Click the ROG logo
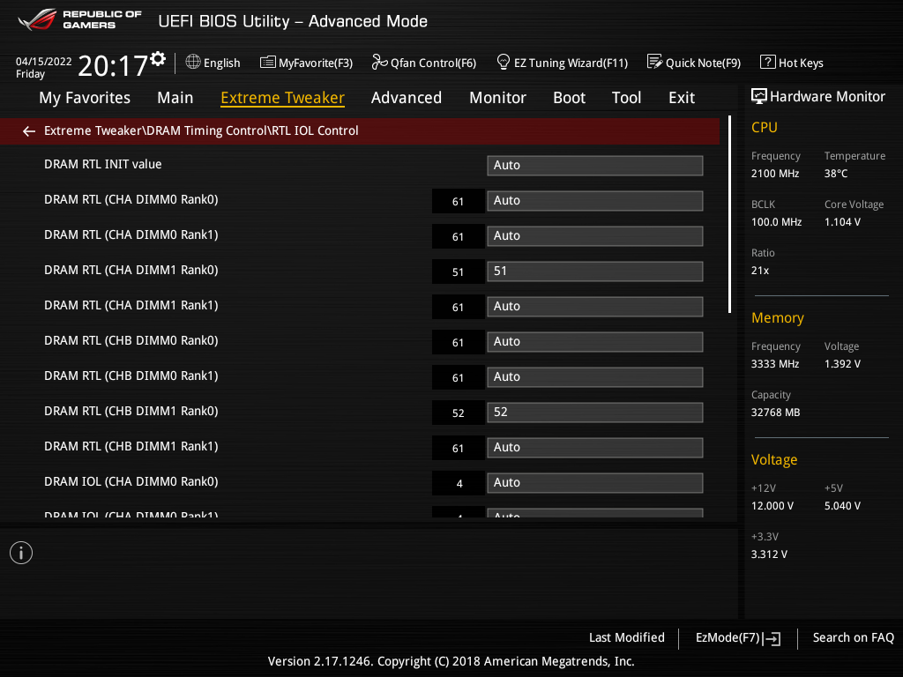 38,19
